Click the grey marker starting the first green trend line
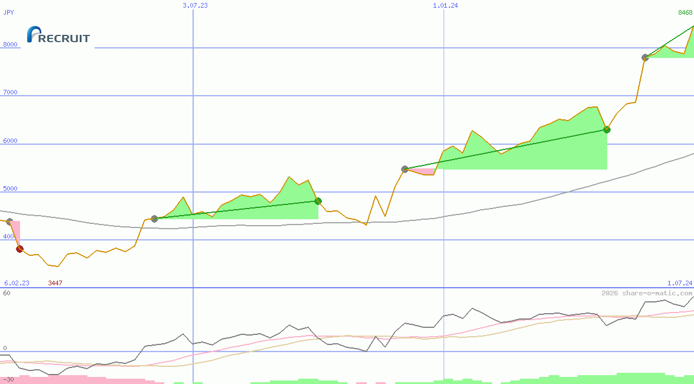The image size is (694, 384). pos(155,219)
